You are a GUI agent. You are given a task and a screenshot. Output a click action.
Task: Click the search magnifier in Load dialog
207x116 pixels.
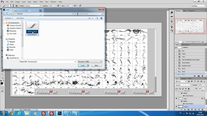[103, 14]
